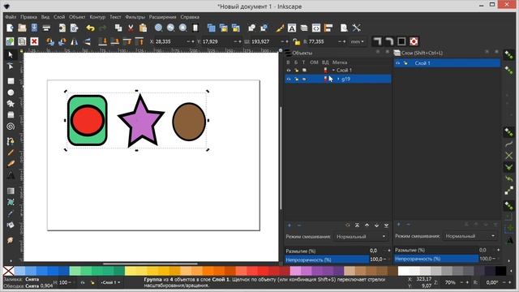Viewport: 519px width, 292px height.
Task: Click the Deselect red X icon
Action: [34, 41]
